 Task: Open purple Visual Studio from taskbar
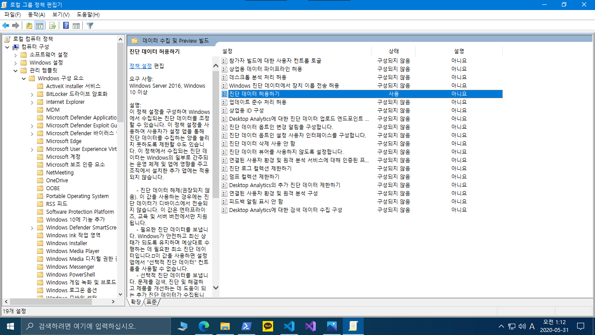point(311,326)
